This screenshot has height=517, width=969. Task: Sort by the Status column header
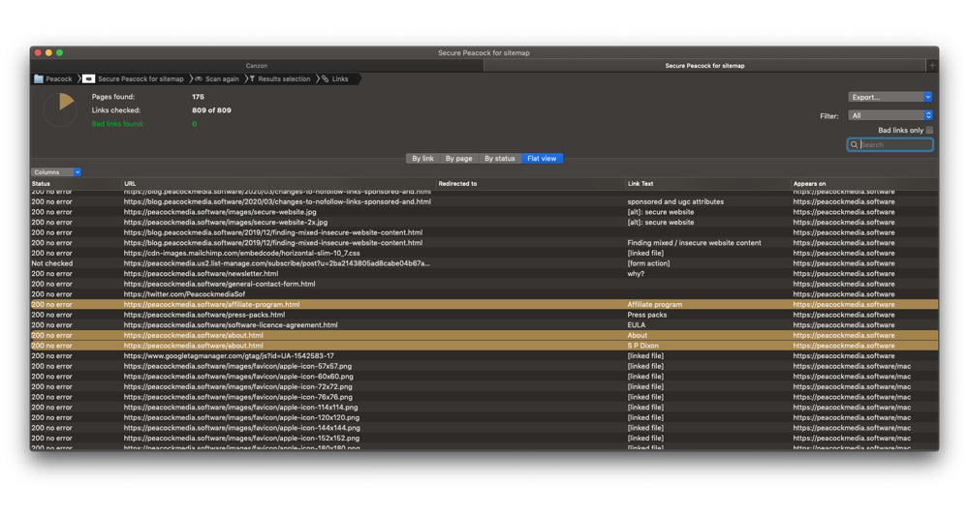pos(76,183)
